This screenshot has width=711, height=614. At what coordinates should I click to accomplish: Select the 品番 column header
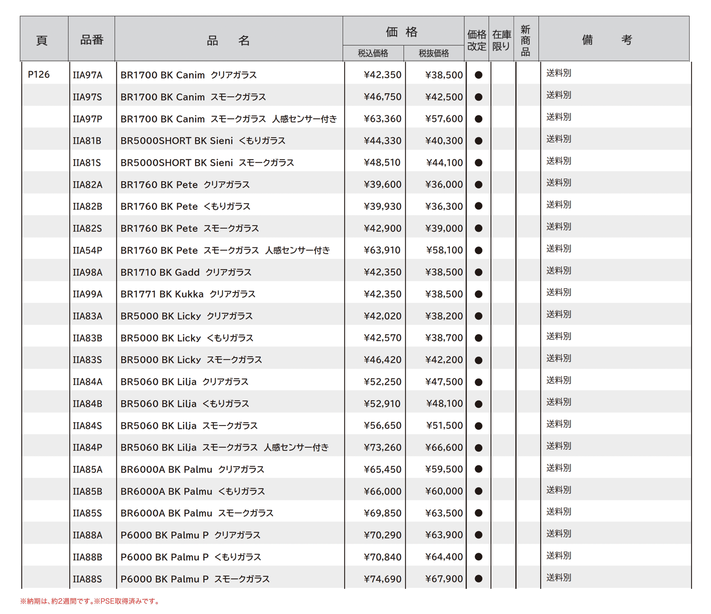point(92,40)
